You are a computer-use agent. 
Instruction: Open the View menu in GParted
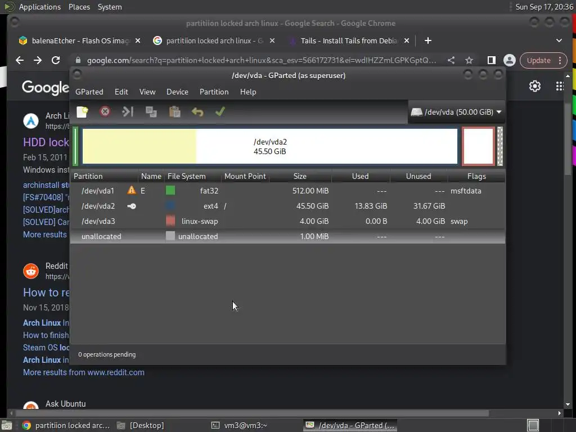(x=147, y=92)
